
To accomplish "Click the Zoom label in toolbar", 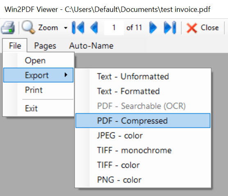I will pos(48,27).
